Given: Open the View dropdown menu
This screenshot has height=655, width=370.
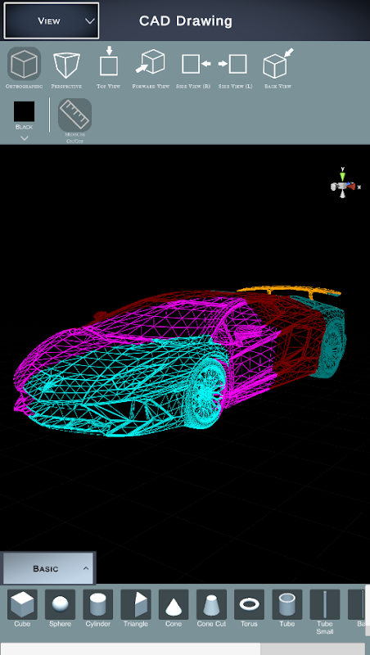Looking at the screenshot, I should (52, 20).
